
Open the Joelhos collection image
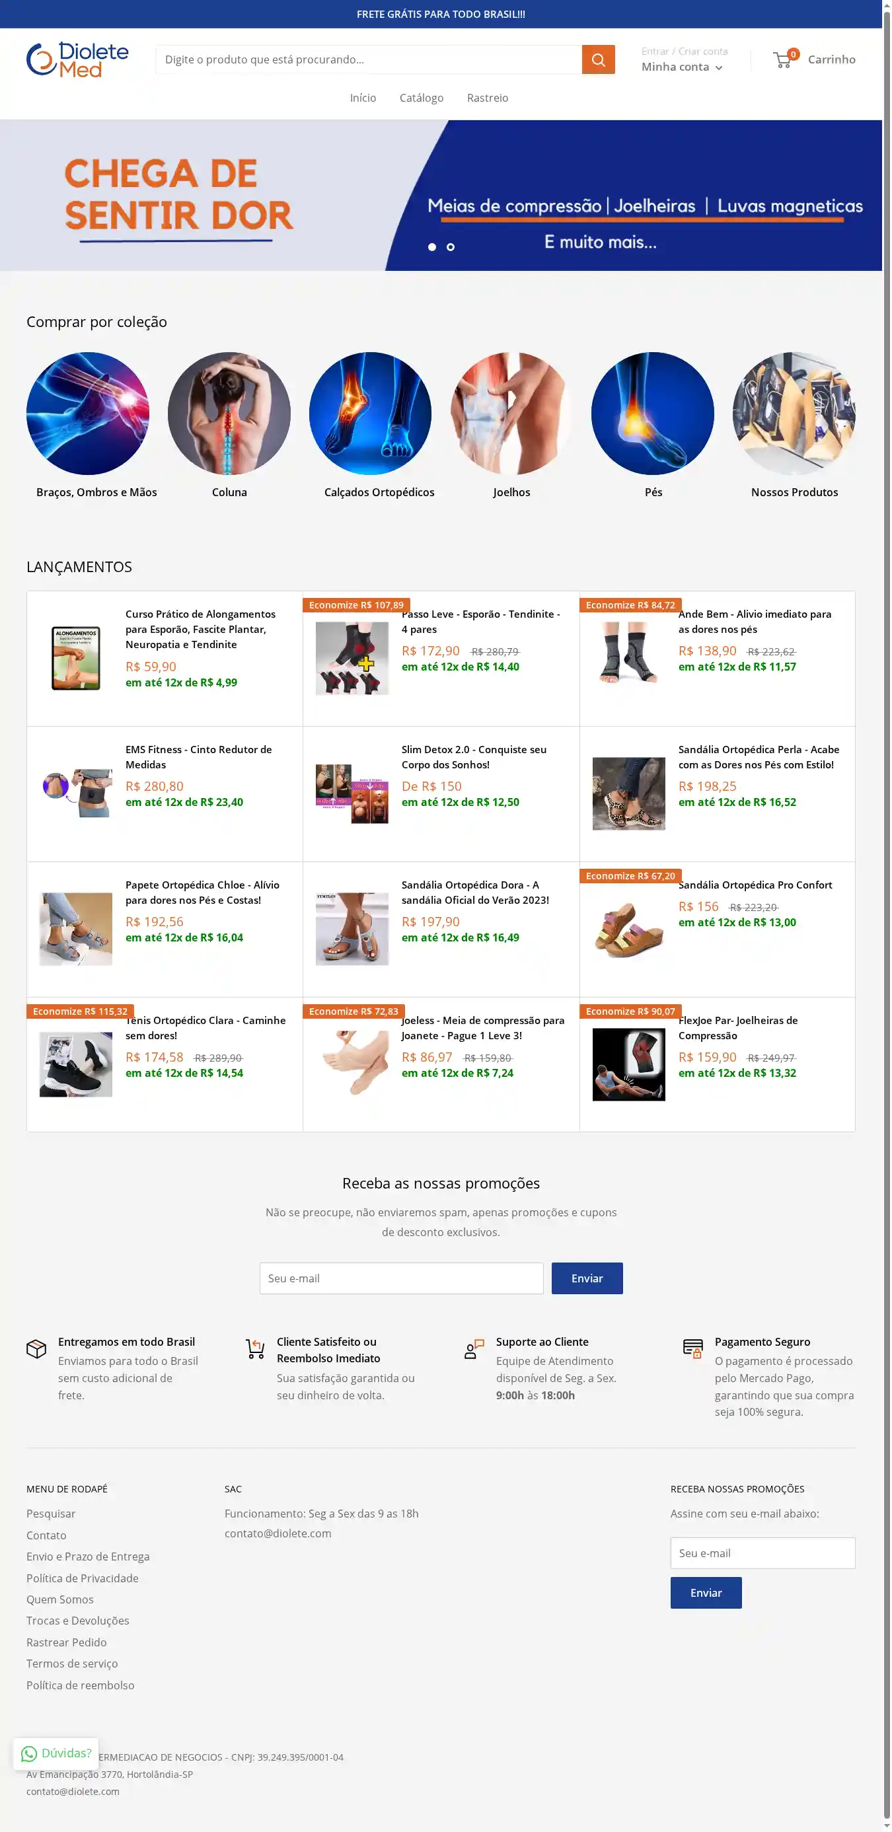[x=511, y=413]
